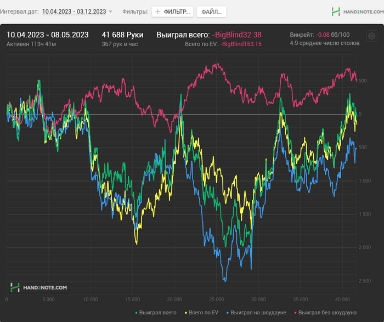Click y-axis label 2 500

365,281
